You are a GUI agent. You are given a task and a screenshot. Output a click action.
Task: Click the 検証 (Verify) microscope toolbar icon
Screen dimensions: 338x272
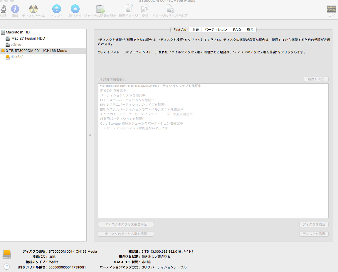point(3,9)
